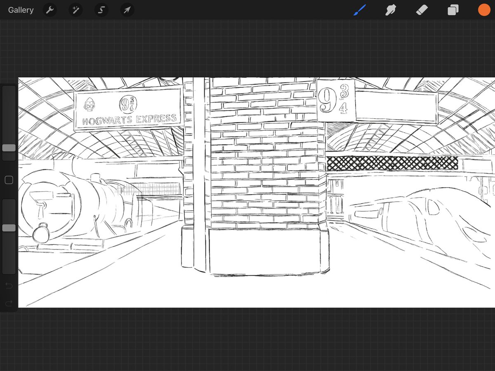Image resolution: width=495 pixels, height=371 pixels.
Task: Select the Eraser tool
Action: [x=422, y=10]
